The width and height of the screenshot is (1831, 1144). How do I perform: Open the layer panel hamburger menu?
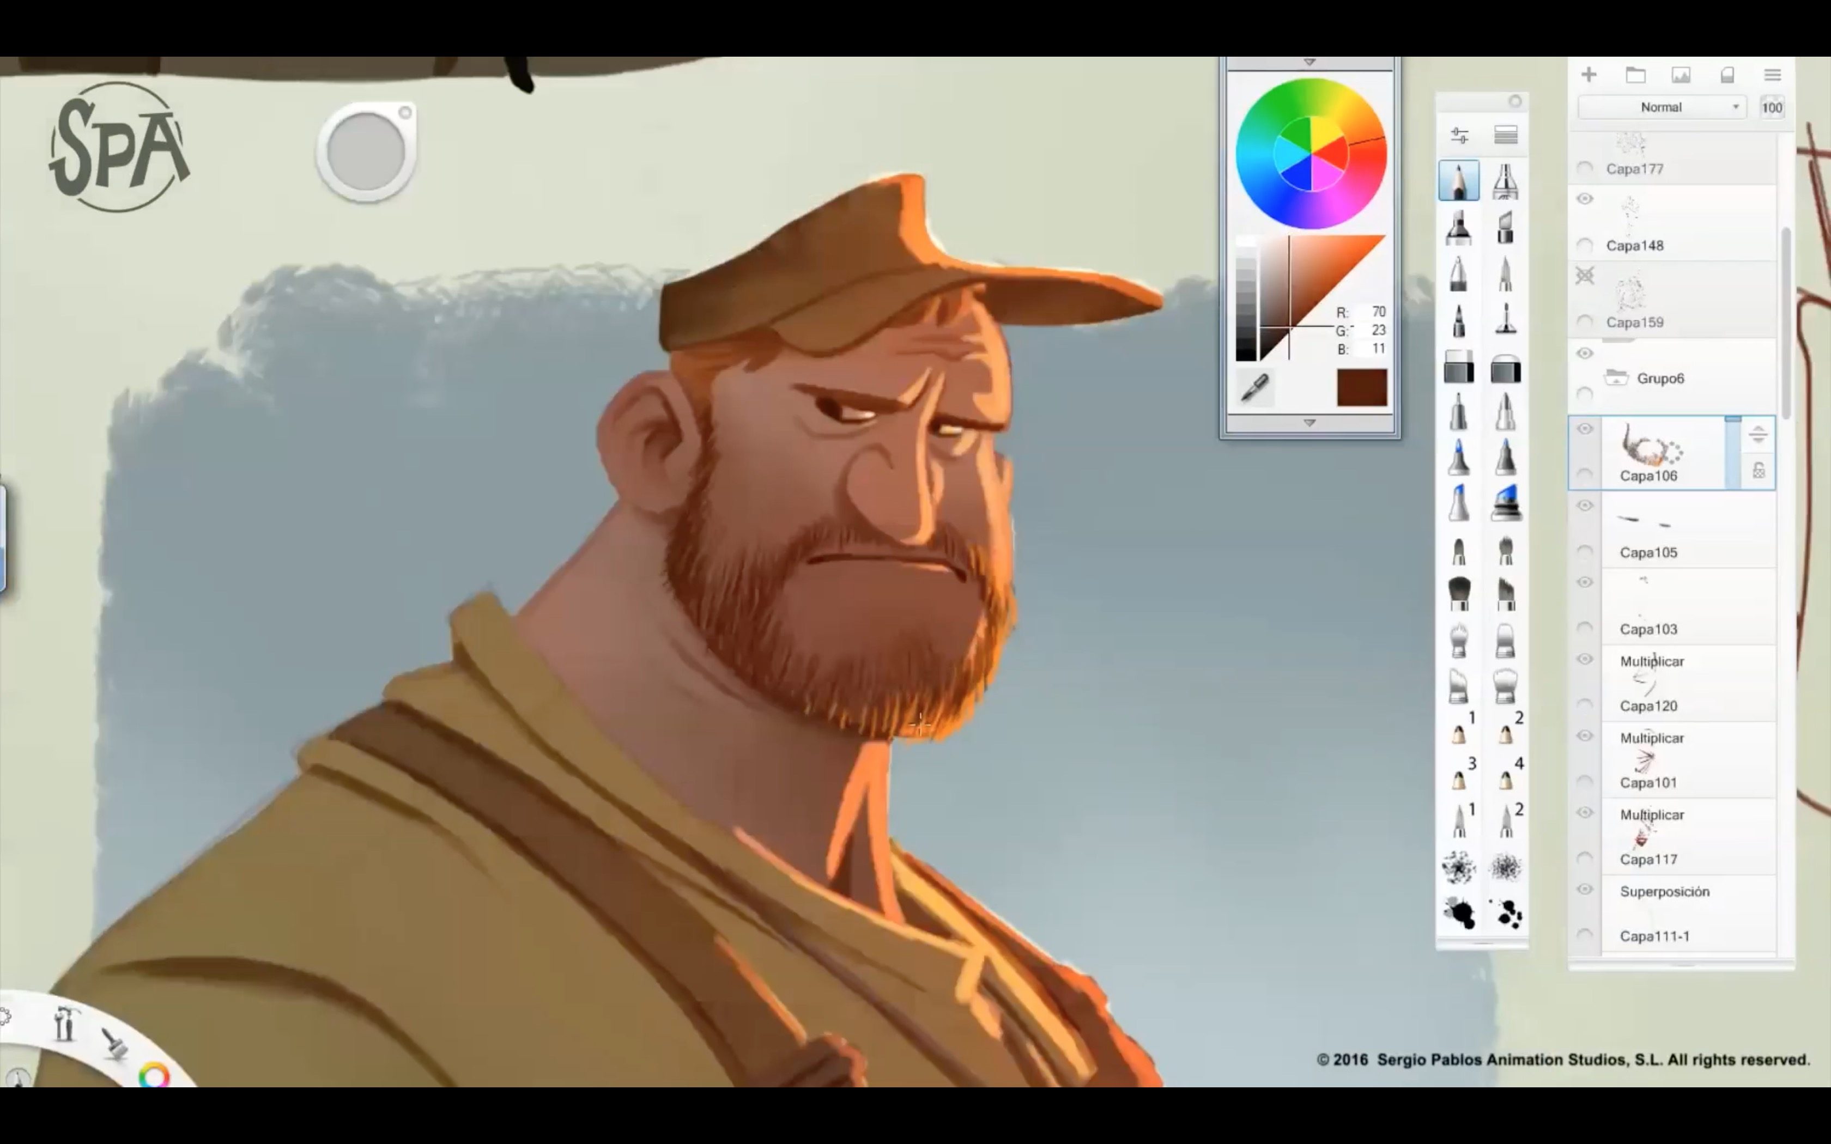1772,75
